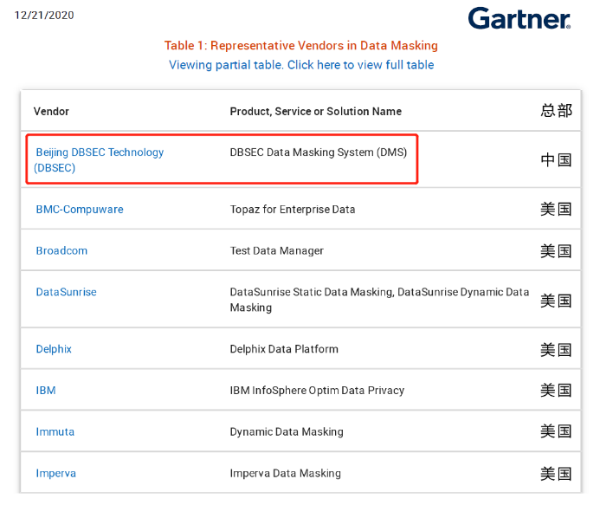Select 'Delphix Data Platform' cell
This screenshot has height=505, width=600.
pos(284,349)
